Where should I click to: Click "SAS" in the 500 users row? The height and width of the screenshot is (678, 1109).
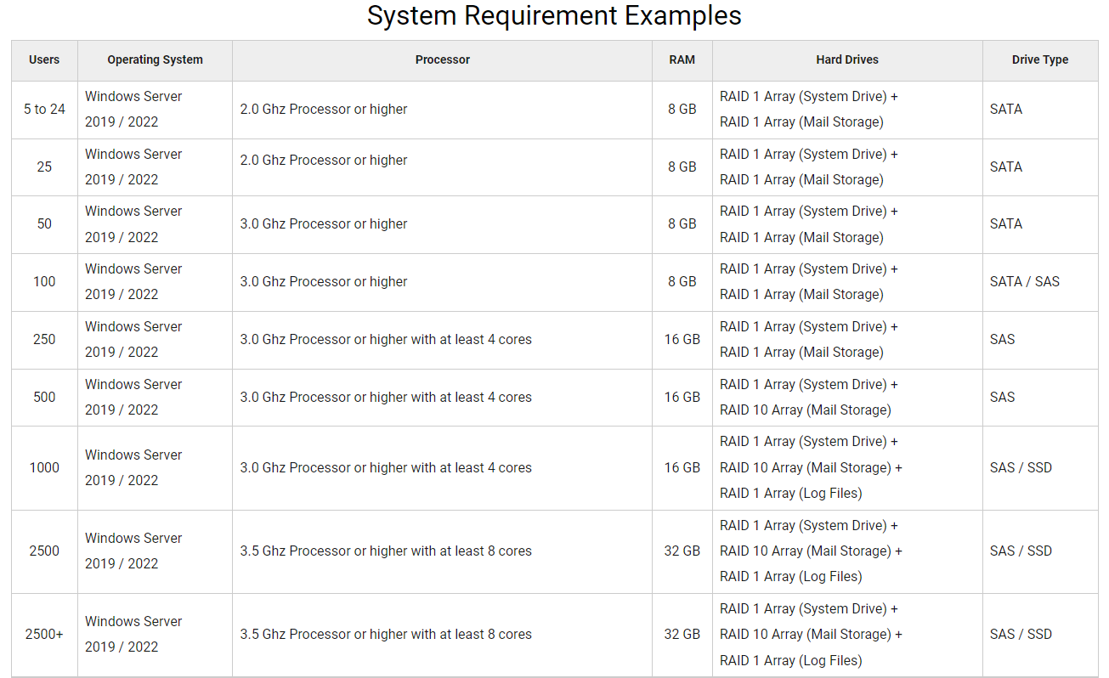[1003, 398]
